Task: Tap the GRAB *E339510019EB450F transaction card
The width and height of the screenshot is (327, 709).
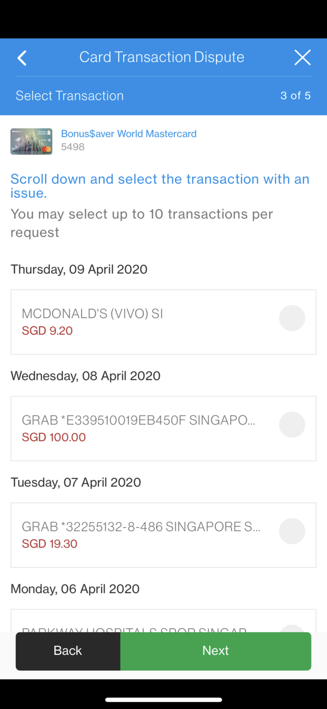Action: pos(138,428)
